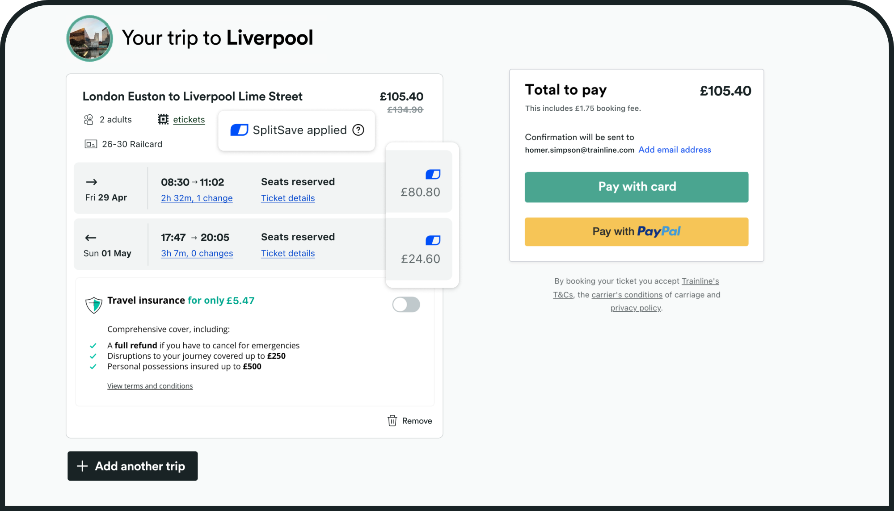Viewport: 894px width, 511px height.
Task: Click the SplitSave icon above £80.80
Action: [433, 174]
